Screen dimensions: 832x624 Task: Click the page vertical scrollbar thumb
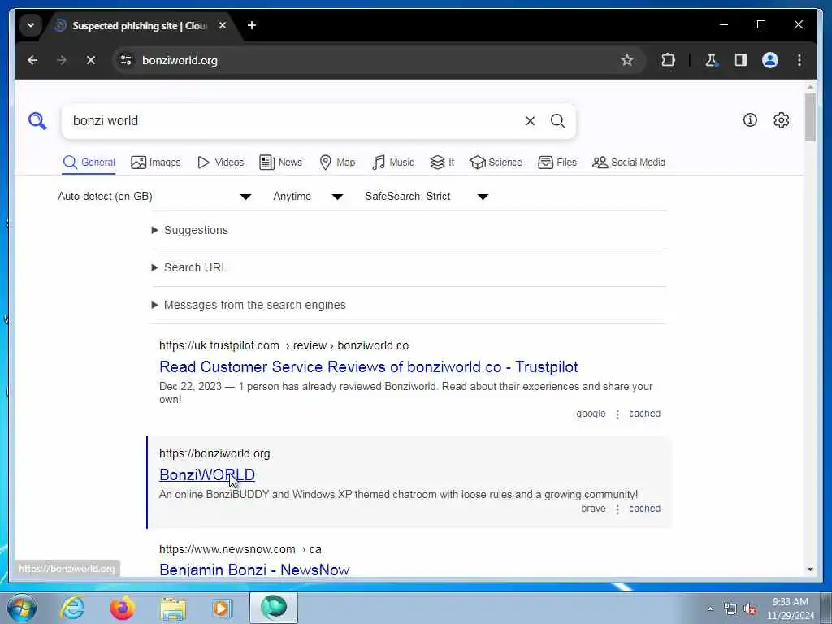pos(810,117)
